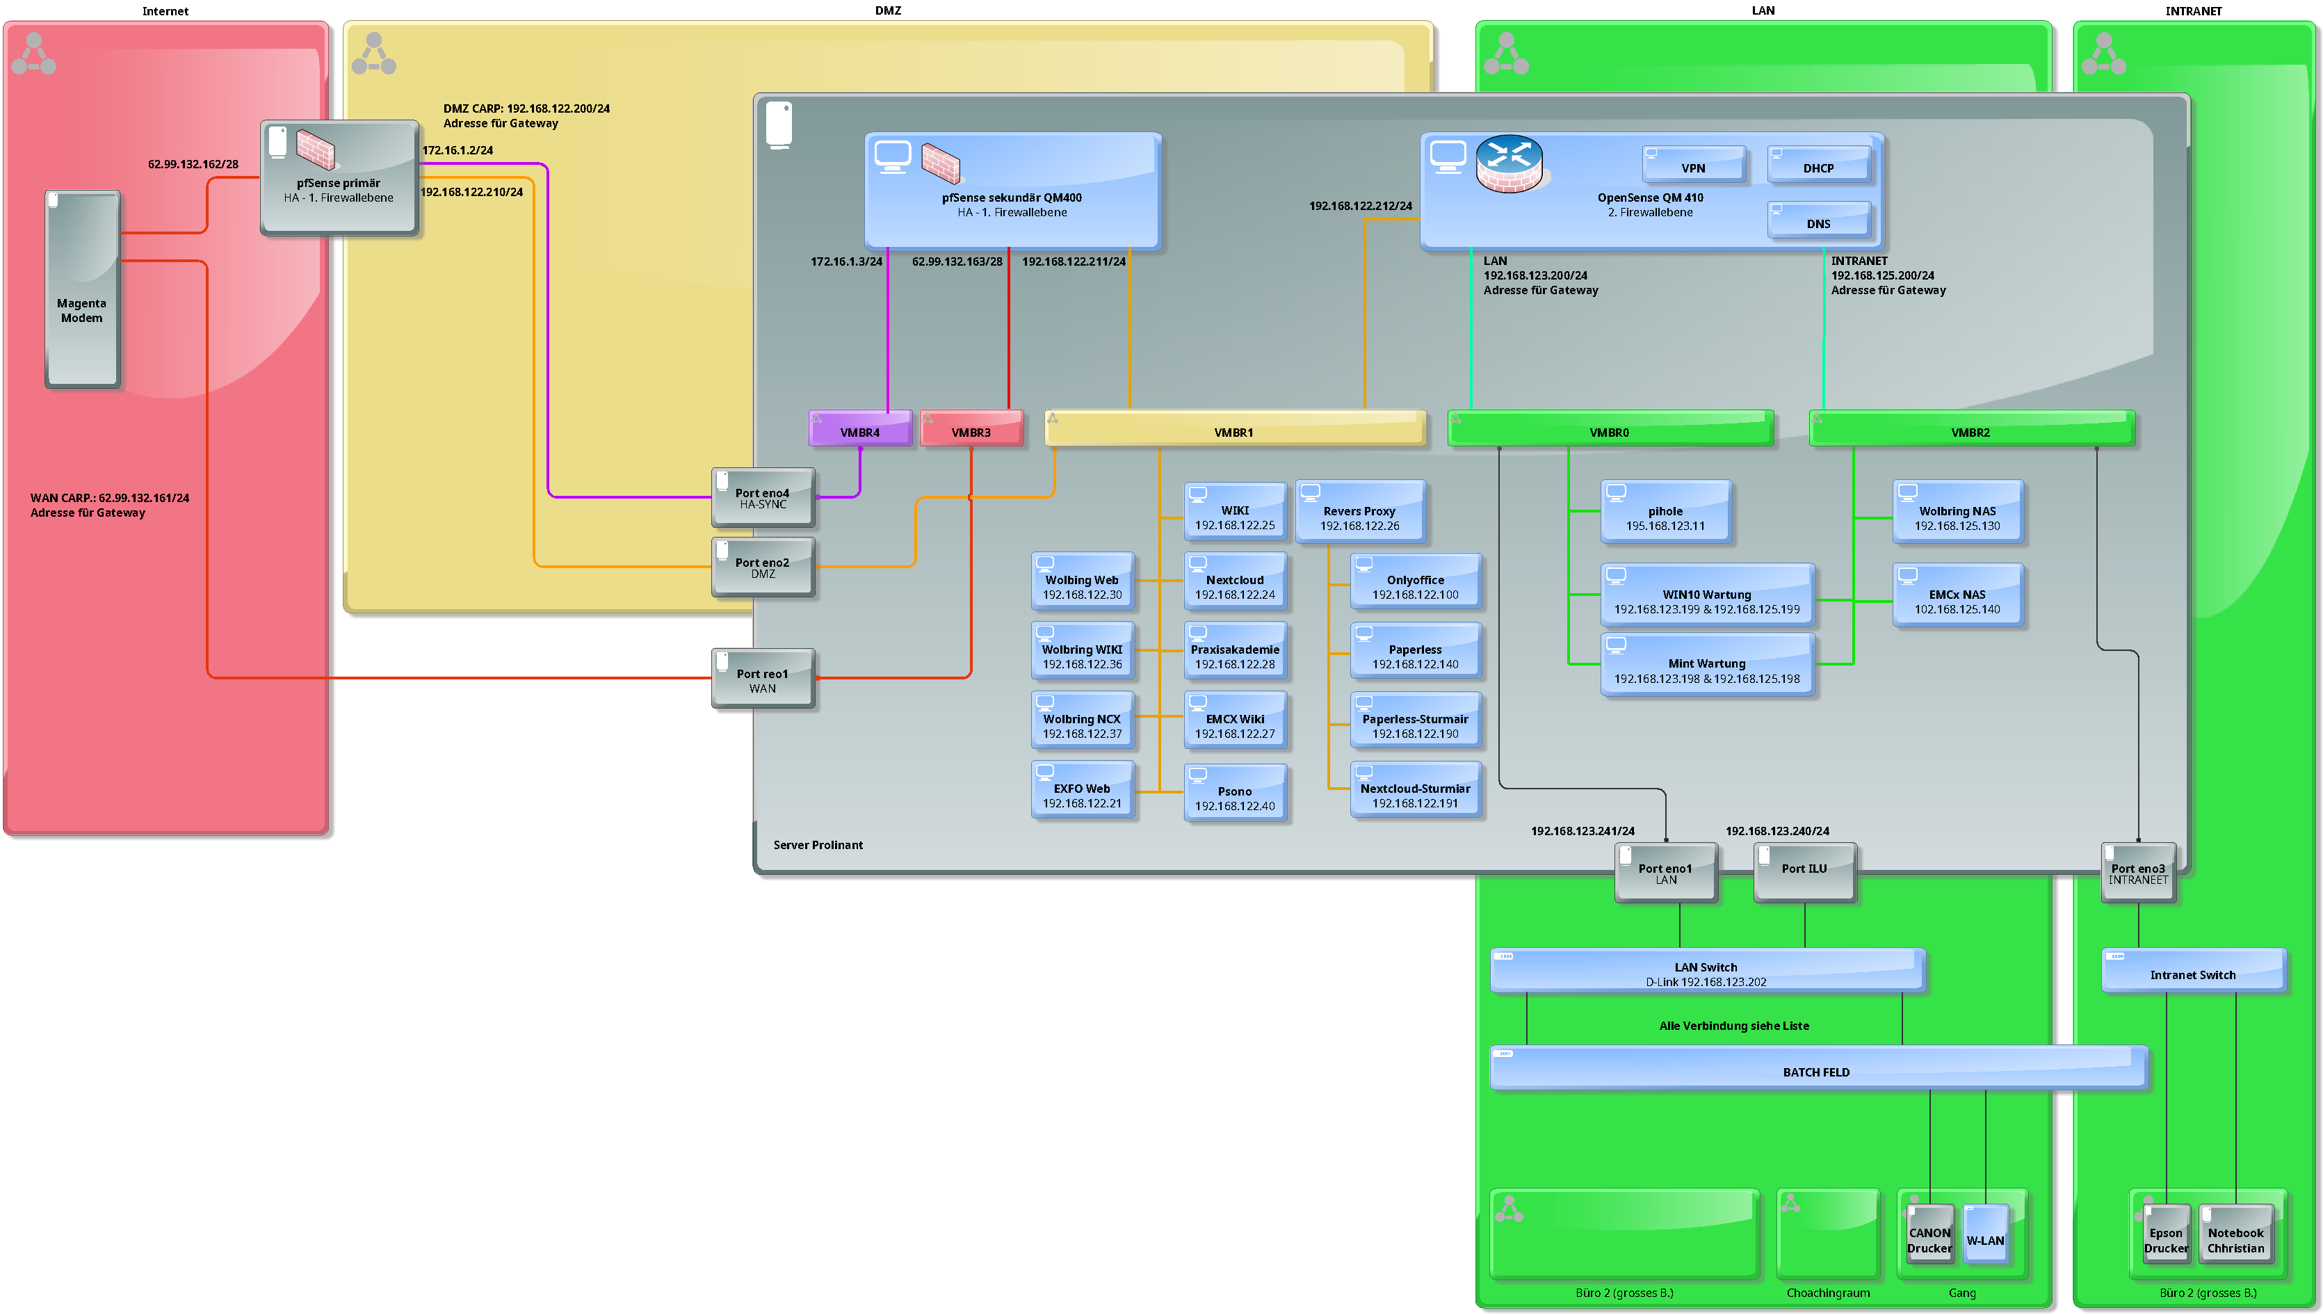Click the network icon in the Internet zone

[34, 54]
